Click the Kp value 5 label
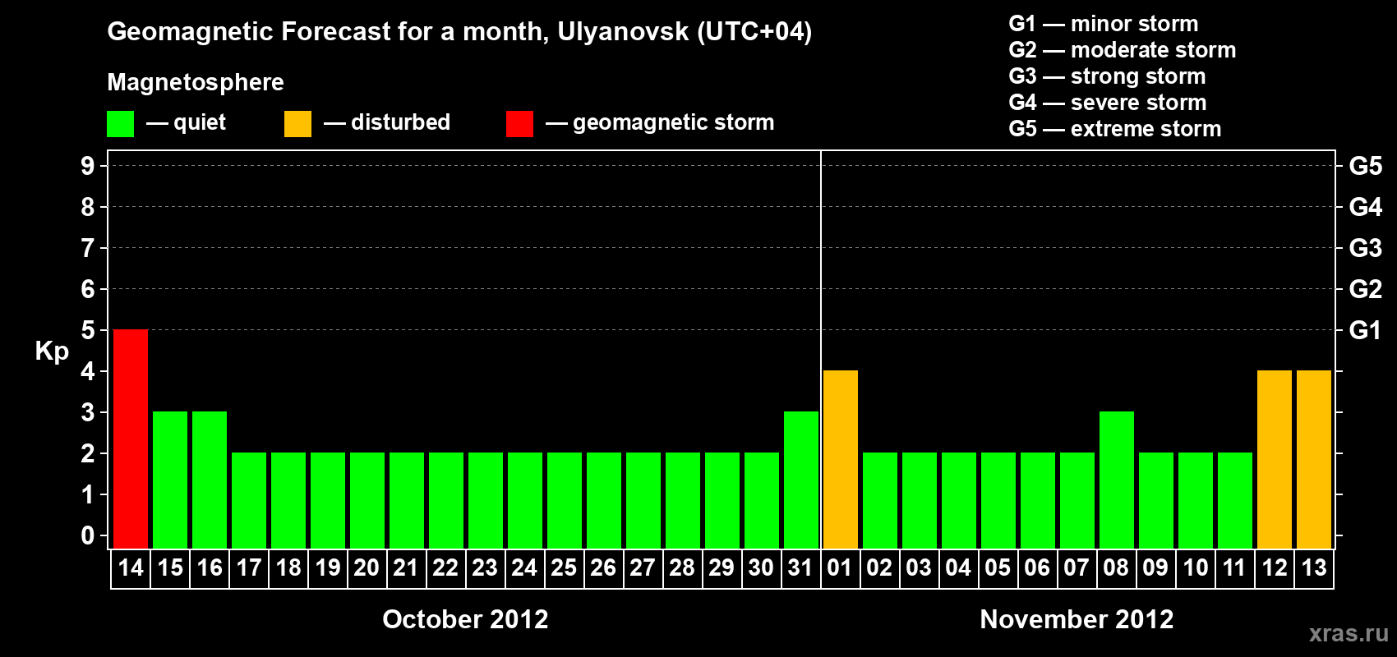Viewport: 1397px width, 657px height. 88,330
